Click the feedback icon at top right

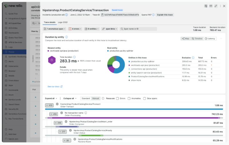coord(206,6)
